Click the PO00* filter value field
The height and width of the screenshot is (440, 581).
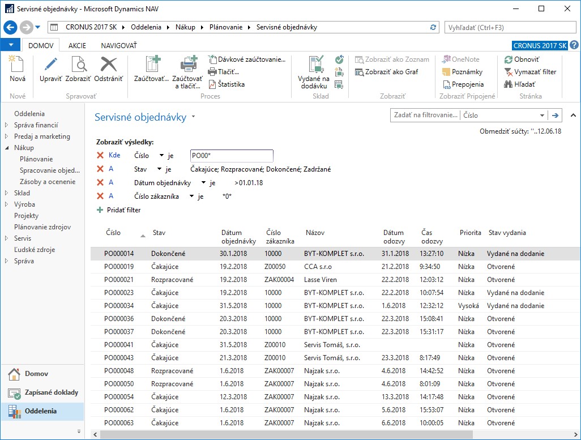[x=232, y=156]
